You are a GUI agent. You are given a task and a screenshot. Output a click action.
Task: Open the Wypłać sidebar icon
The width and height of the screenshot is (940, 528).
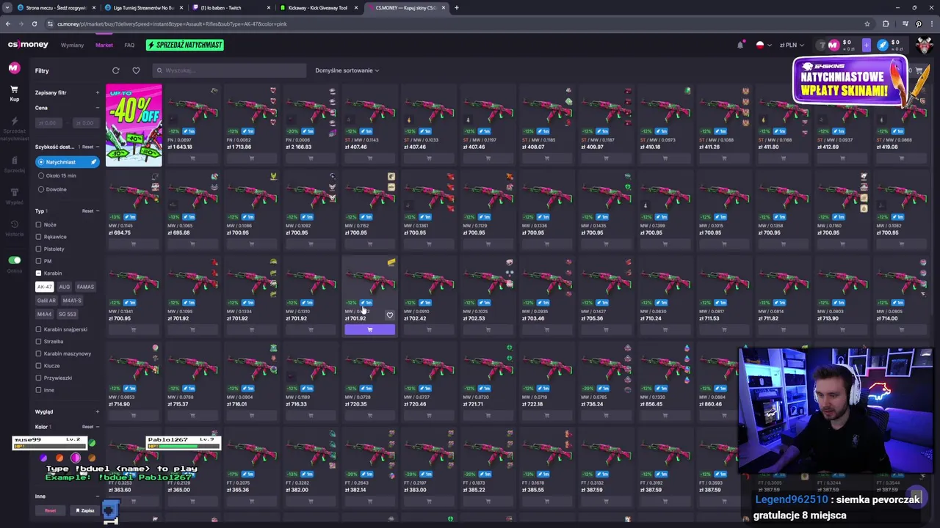click(14, 196)
